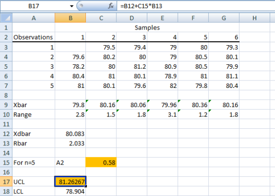
Task: Select cell with value 79.8 in row 7
Action: 193,86
